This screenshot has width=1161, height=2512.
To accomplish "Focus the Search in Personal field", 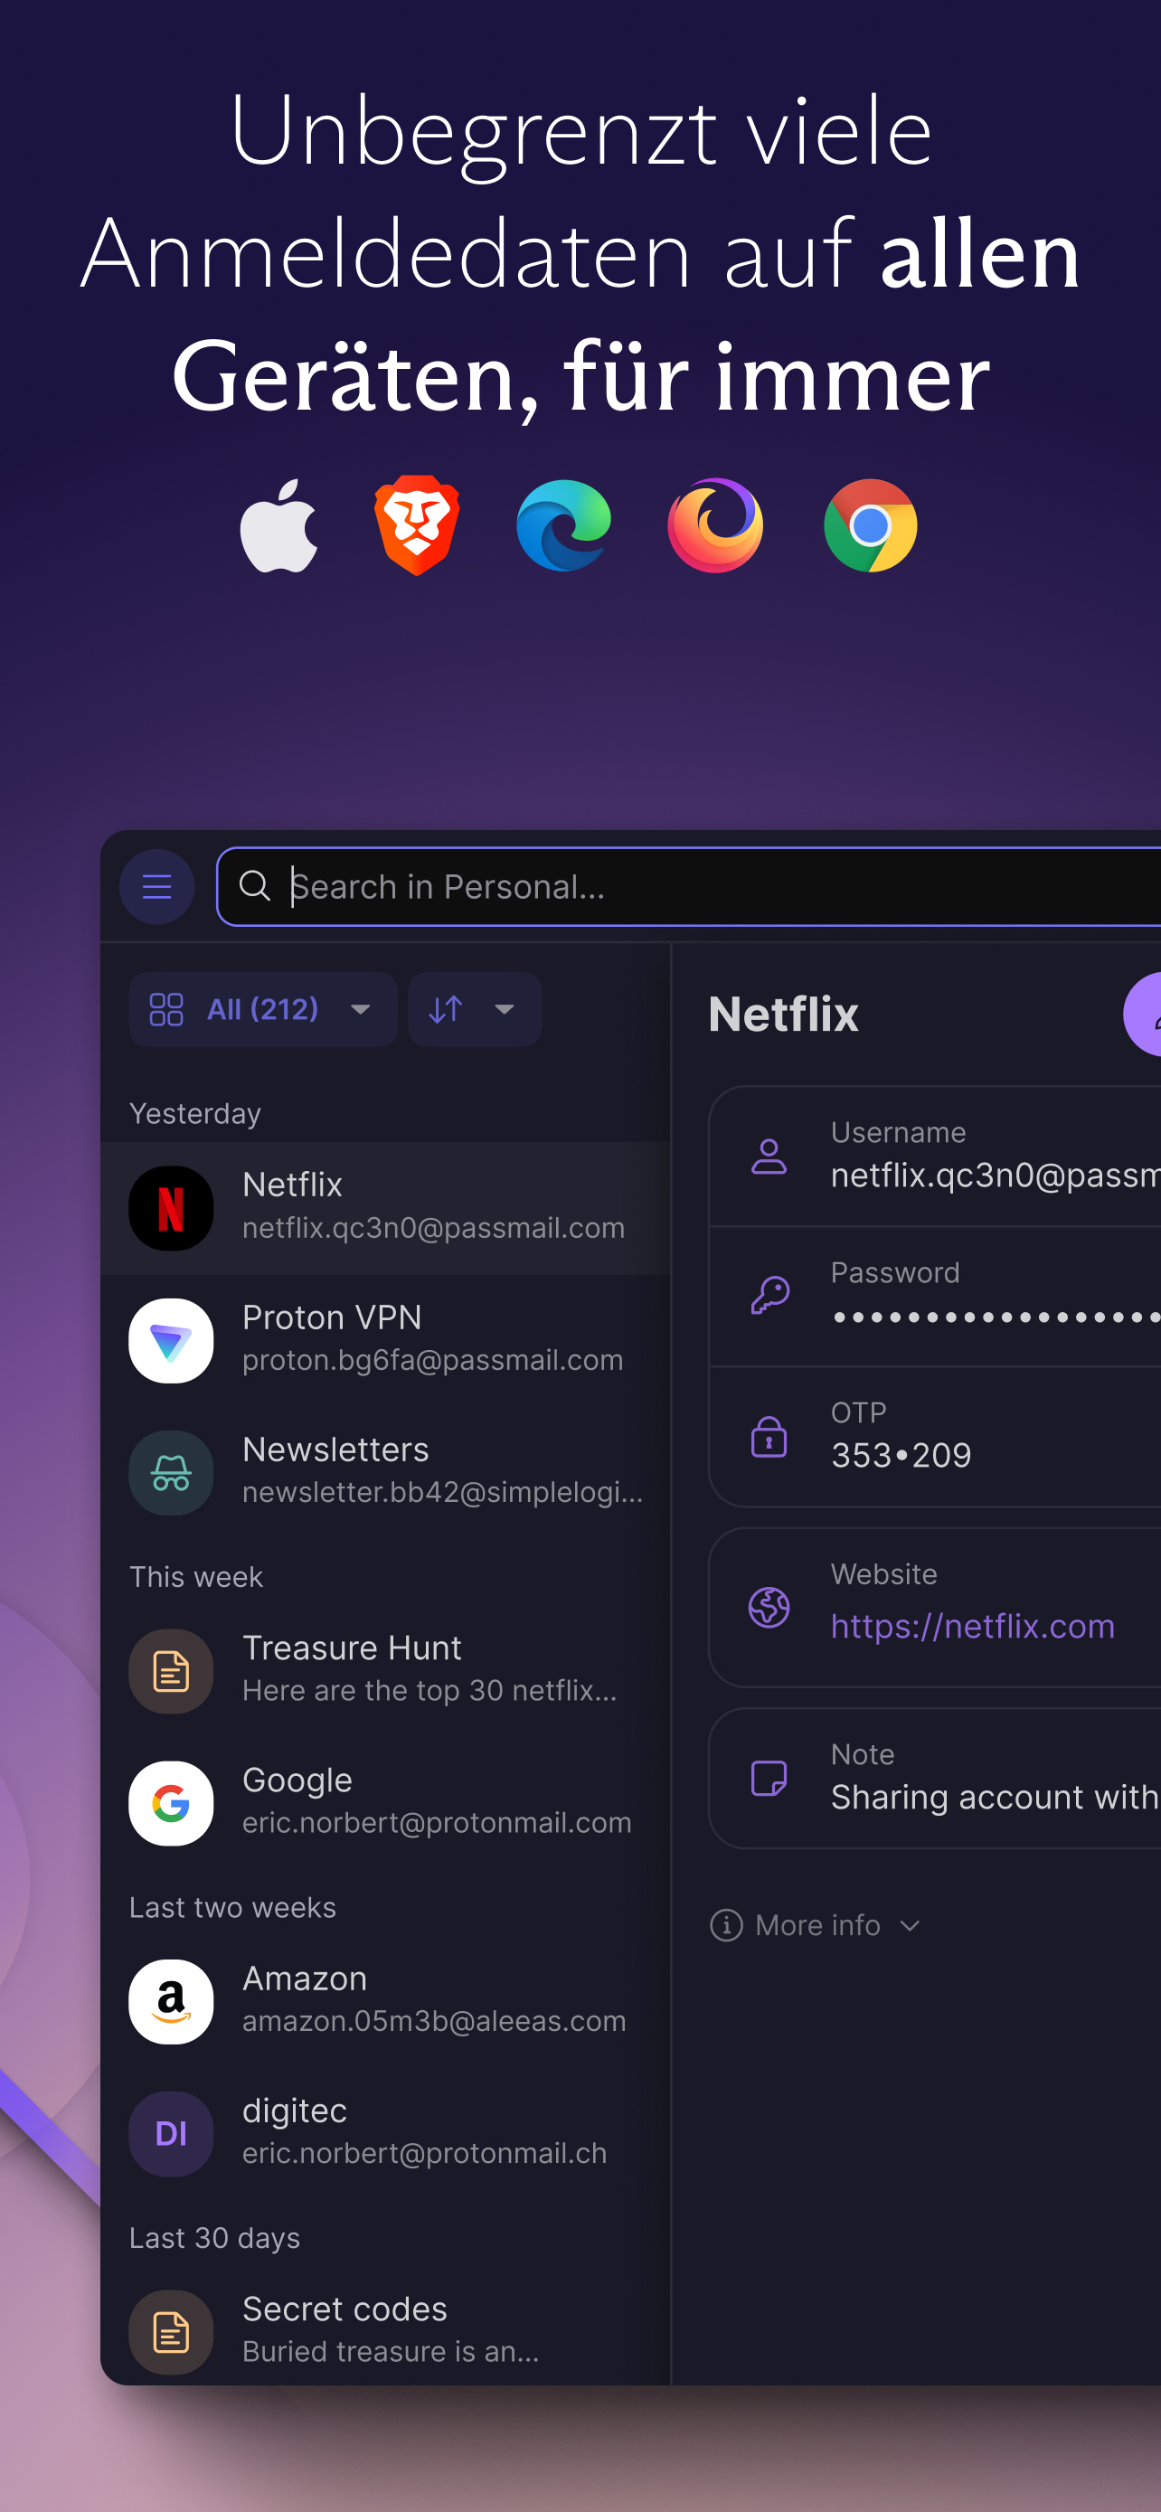I will coord(688,886).
